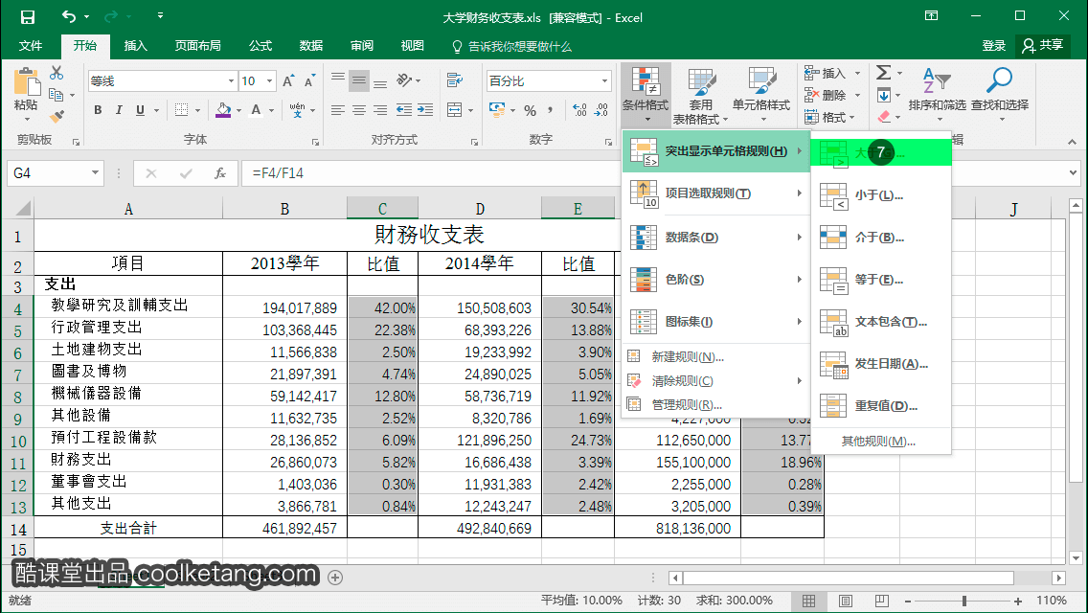1088x613 pixels.
Task: Toggle align text right
Action: tap(380, 110)
